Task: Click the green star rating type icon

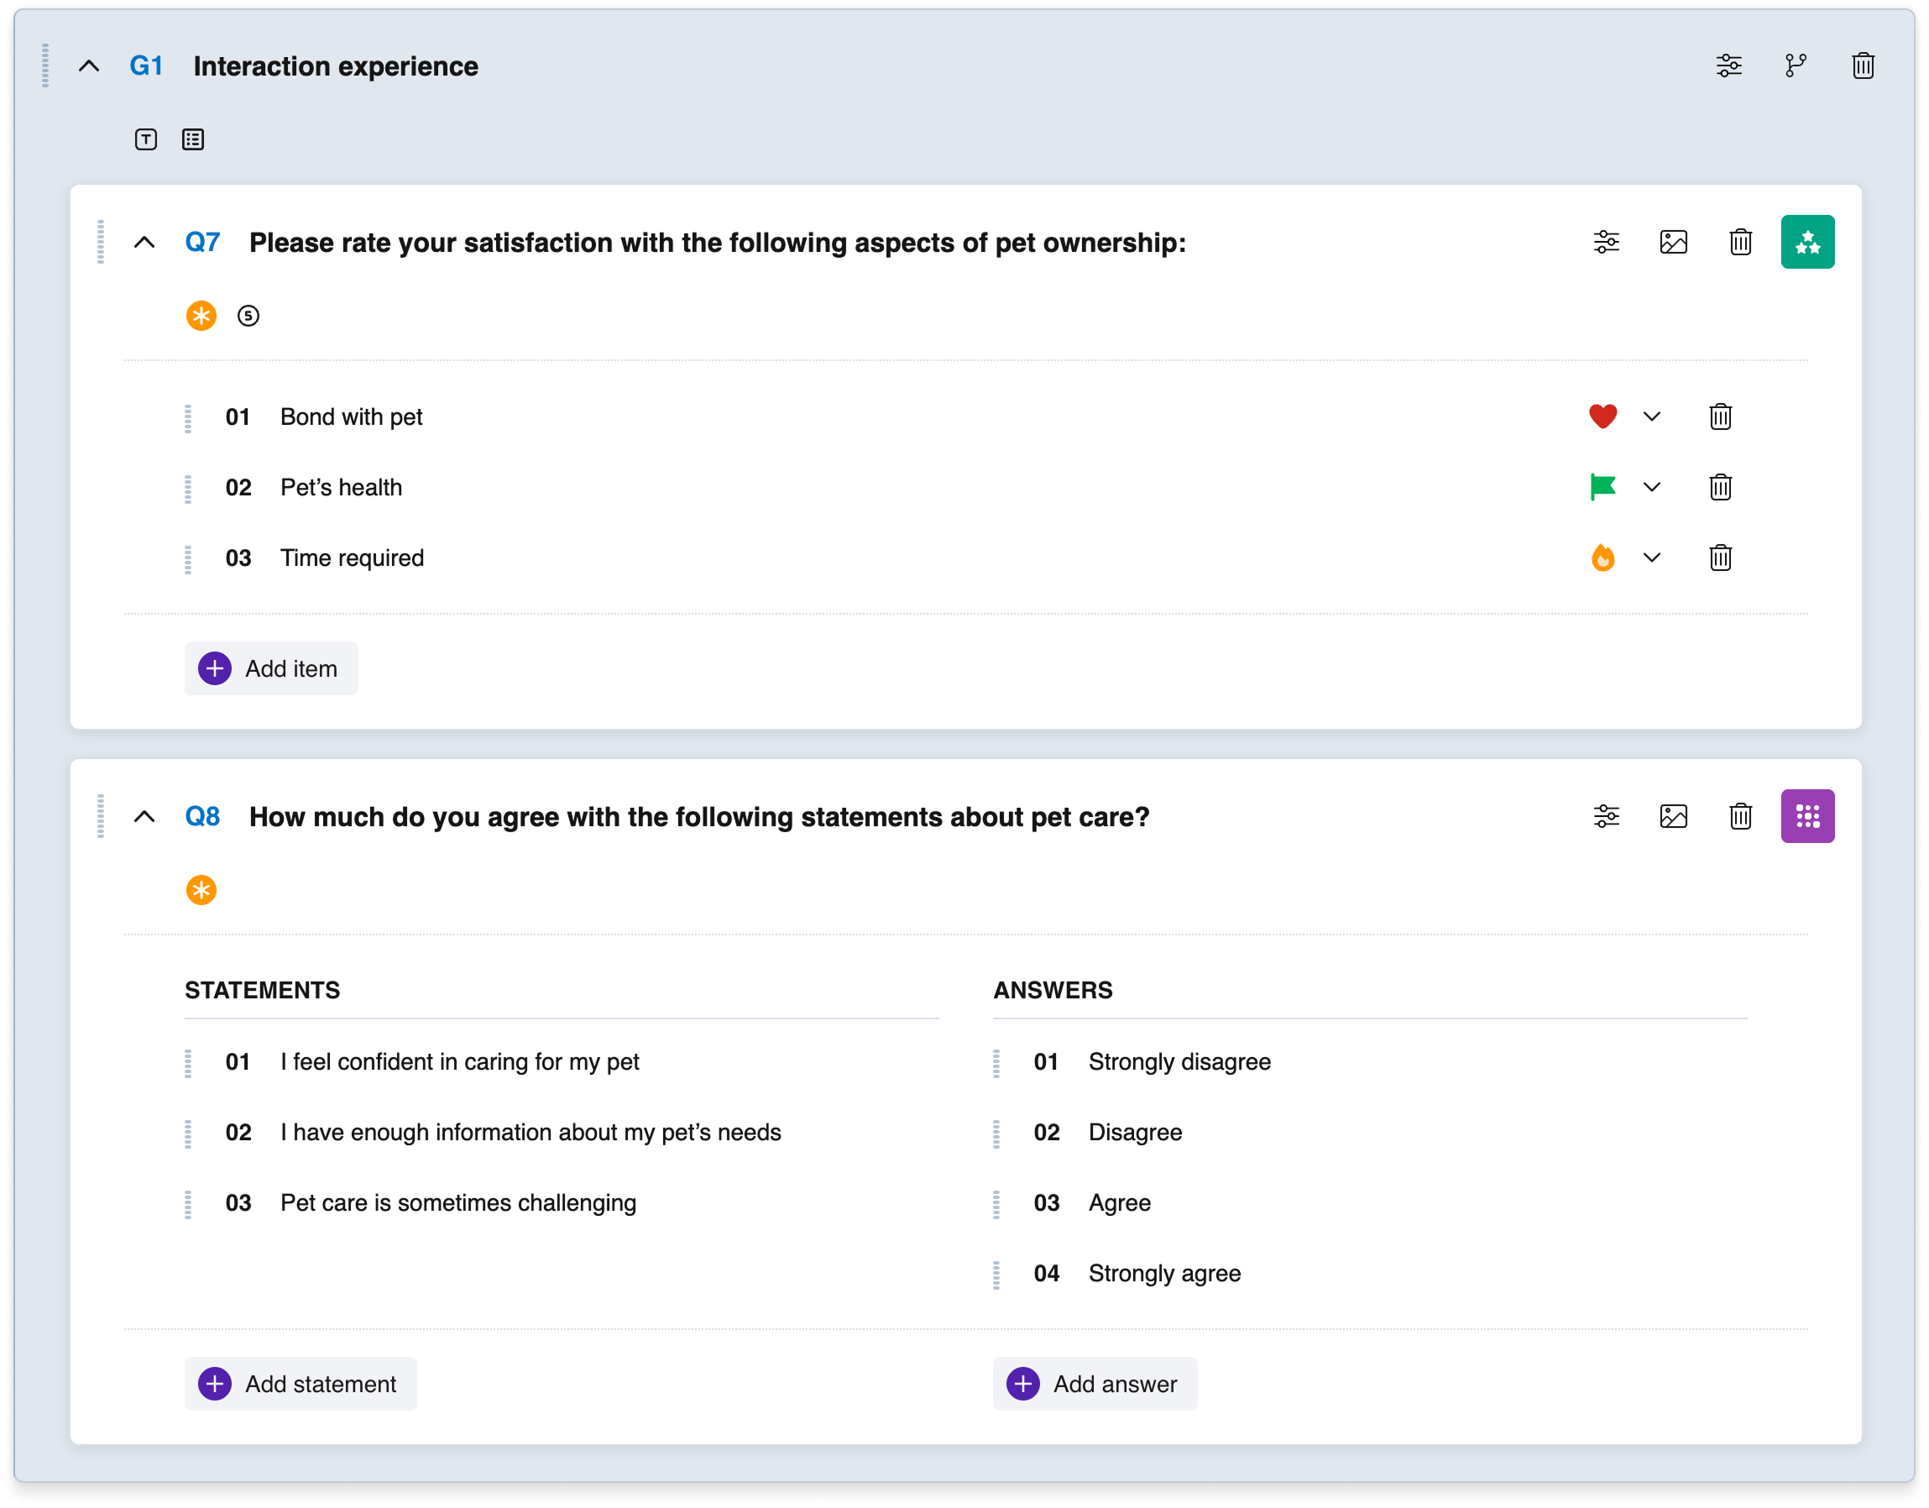Action: point(1807,242)
